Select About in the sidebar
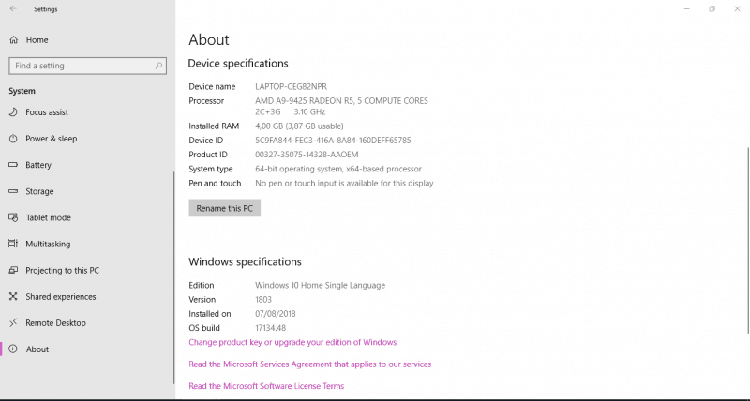The image size is (750, 401). point(37,349)
